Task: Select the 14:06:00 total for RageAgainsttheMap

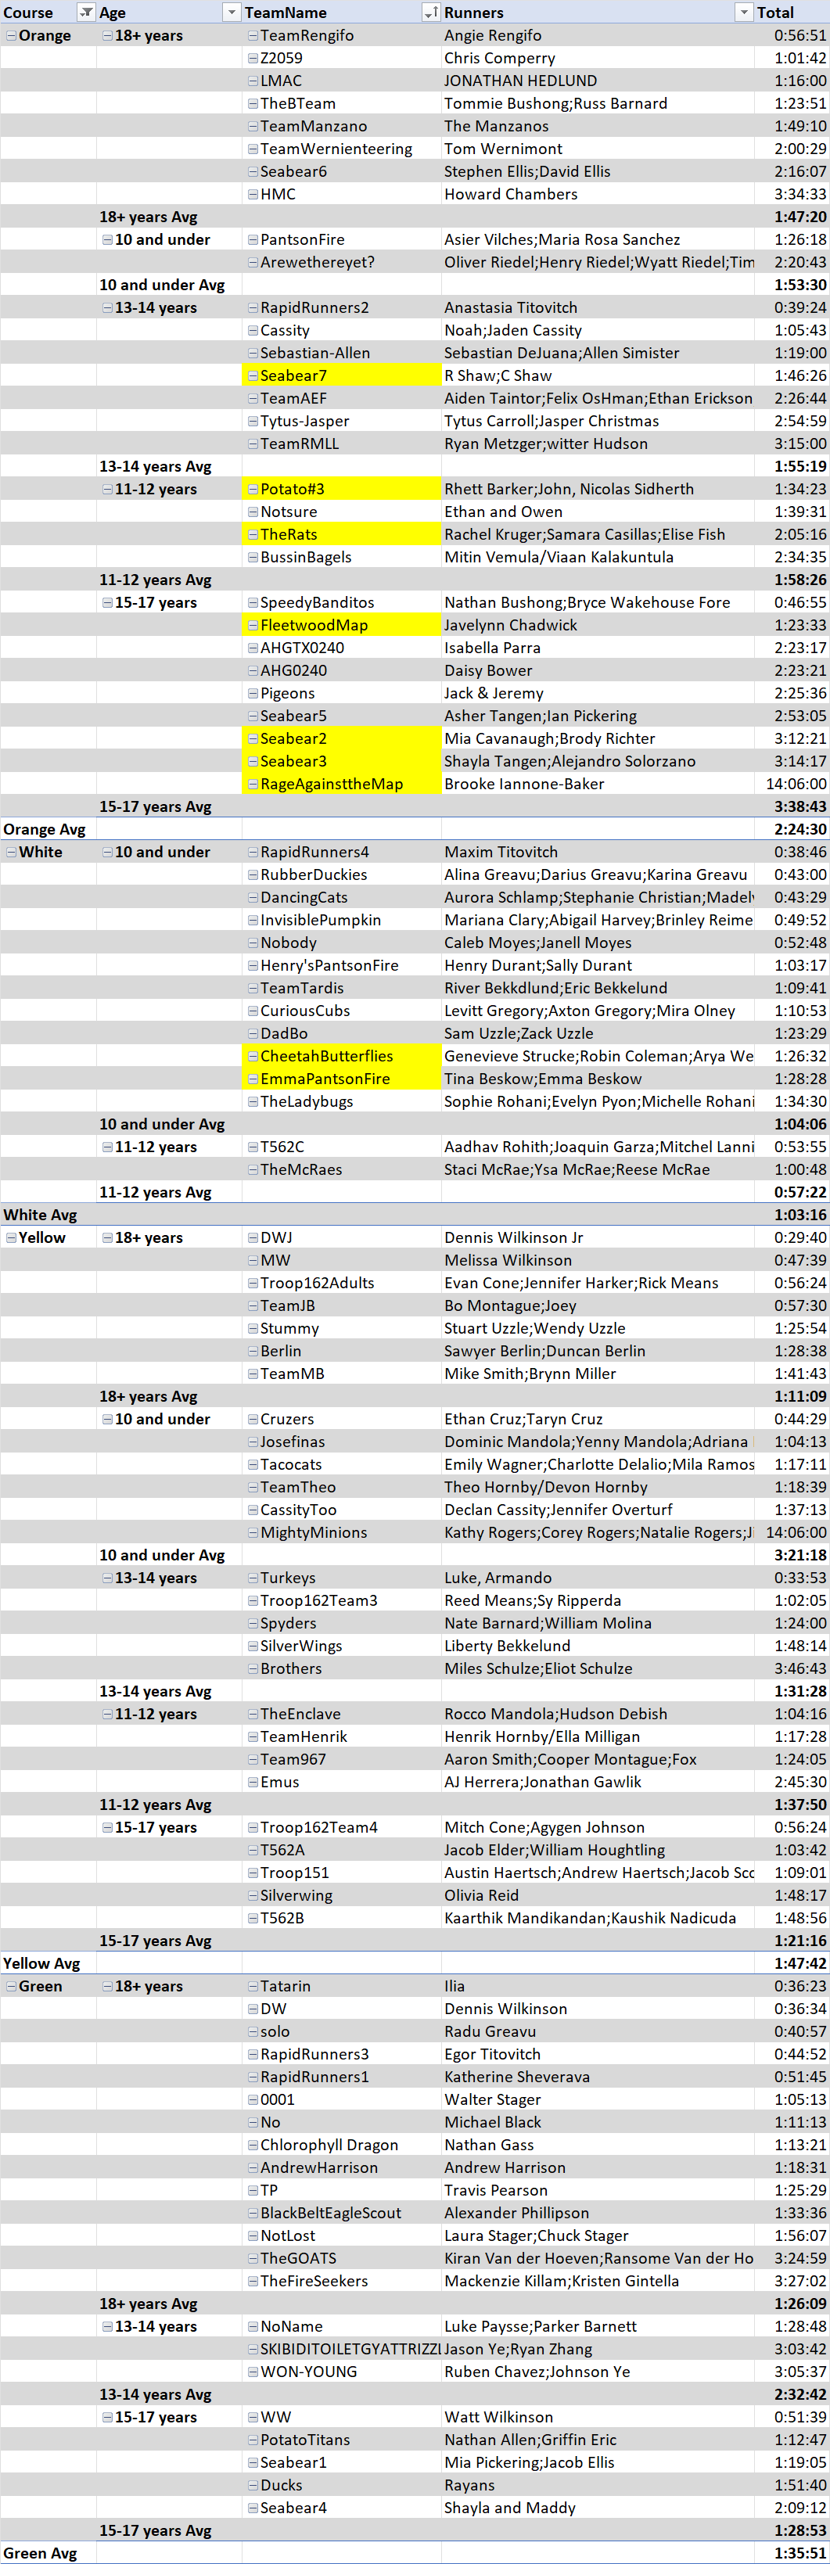Action: tap(791, 783)
